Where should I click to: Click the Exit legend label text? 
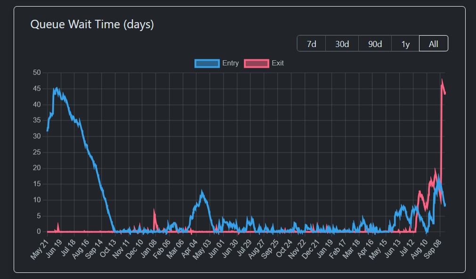click(278, 63)
